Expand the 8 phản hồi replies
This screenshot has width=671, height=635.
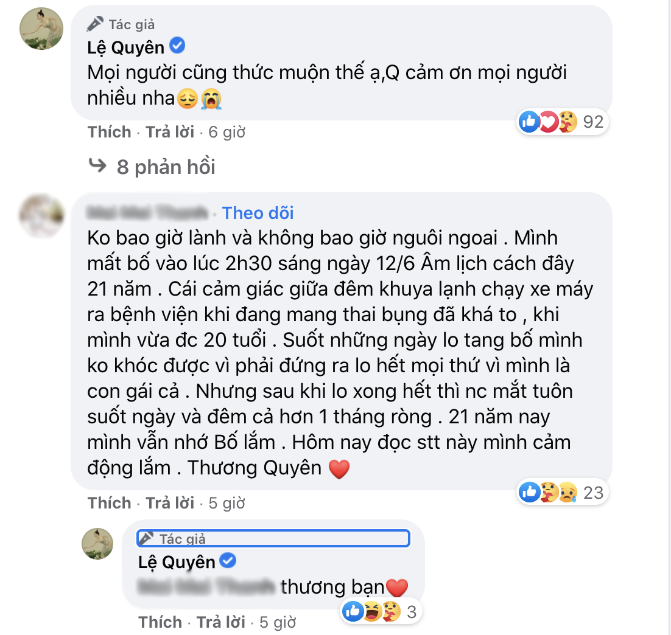click(x=166, y=167)
